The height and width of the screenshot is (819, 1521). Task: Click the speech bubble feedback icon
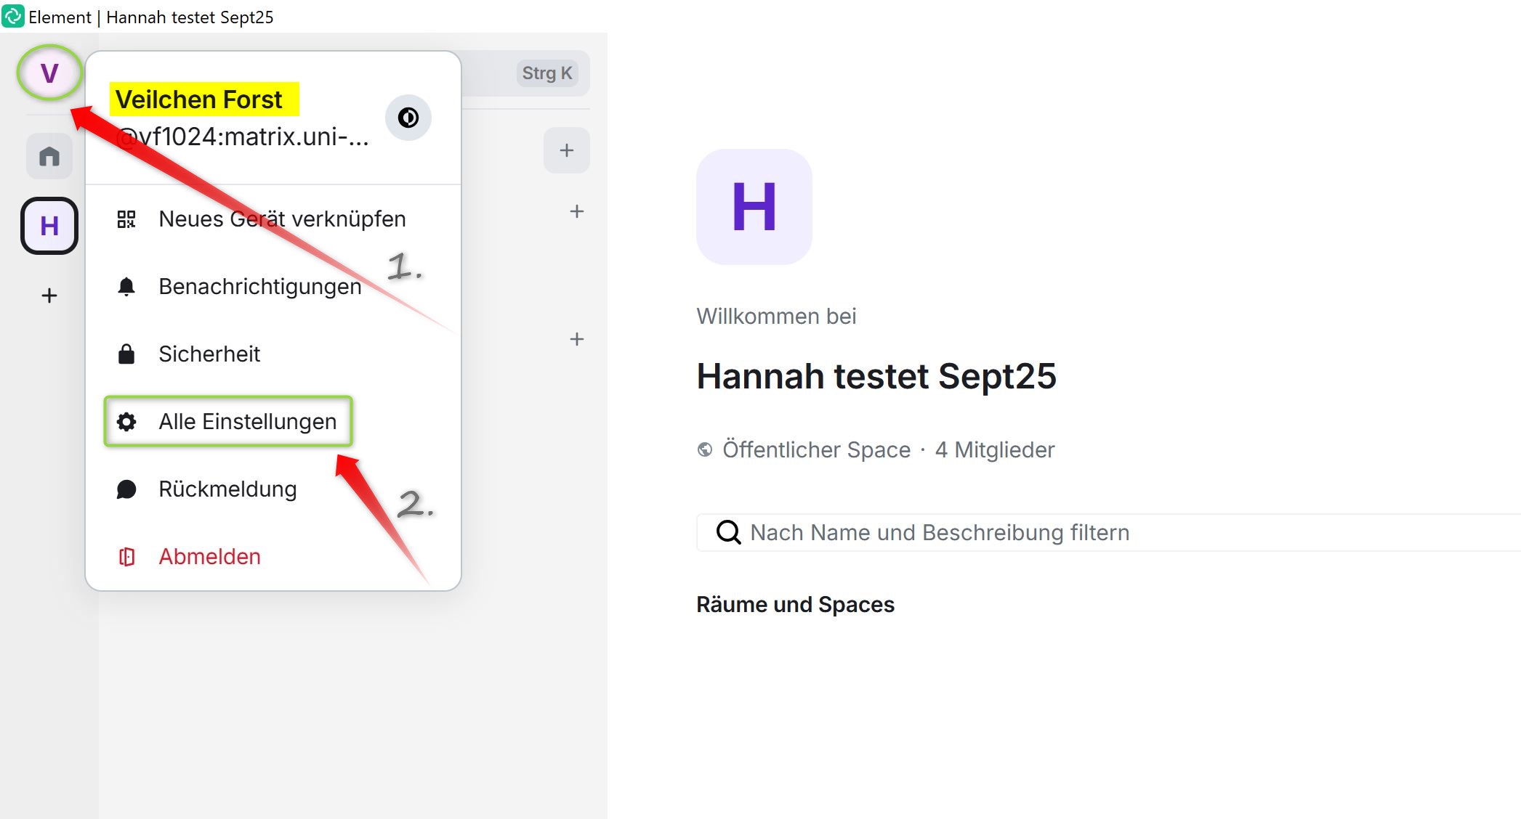126,489
